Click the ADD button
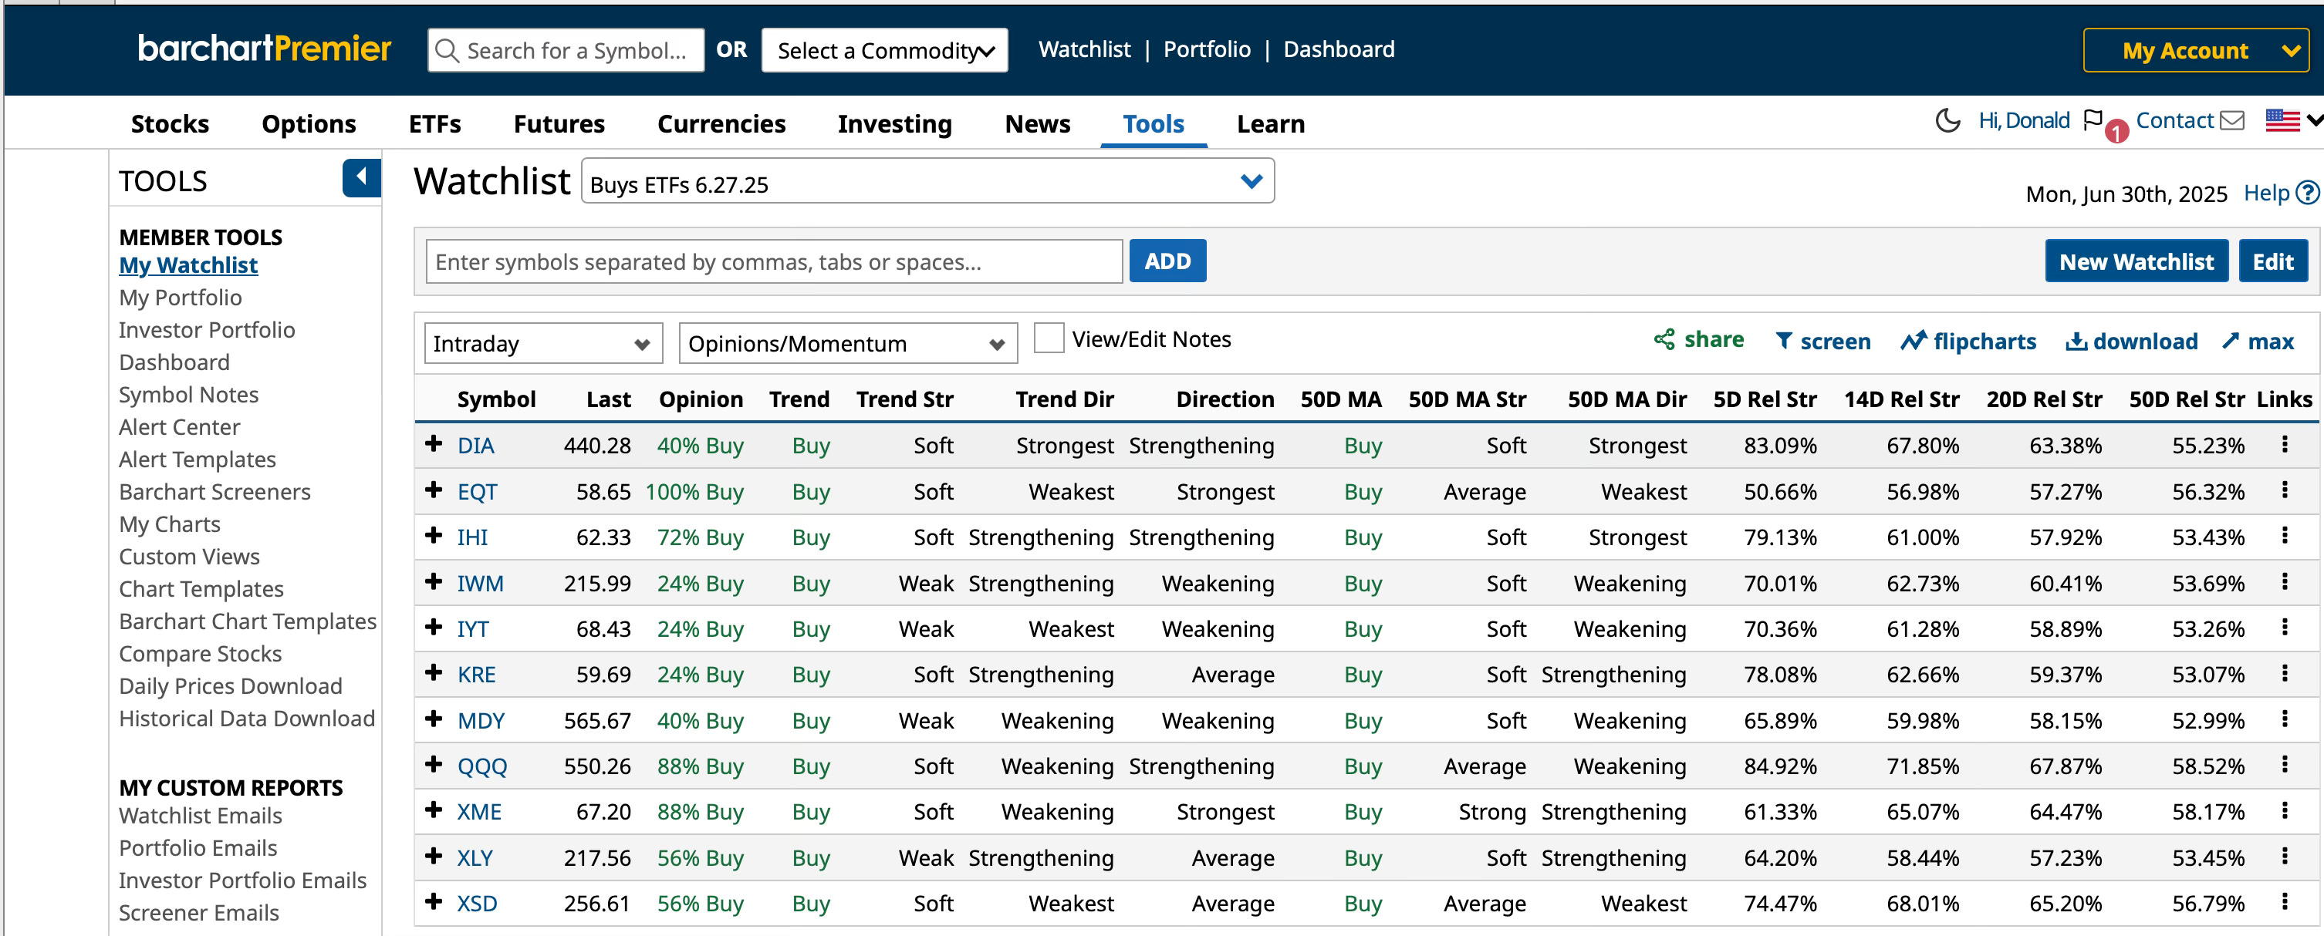The height and width of the screenshot is (936, 2324). 1167,261
